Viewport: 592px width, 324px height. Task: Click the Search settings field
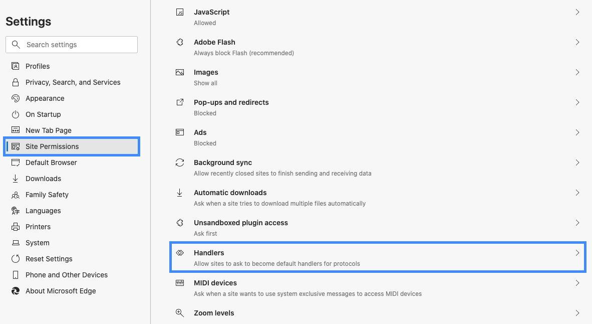tap(71, 44)
